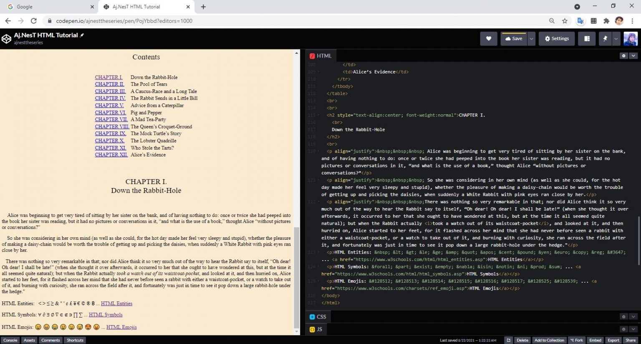Open HTML editor settings gear
This screenshot has width=641, height=344.
click(623, 56)
